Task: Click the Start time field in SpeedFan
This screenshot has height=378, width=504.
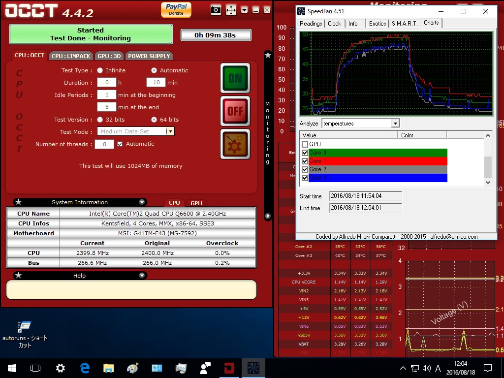Action: [x=366, y=196]
